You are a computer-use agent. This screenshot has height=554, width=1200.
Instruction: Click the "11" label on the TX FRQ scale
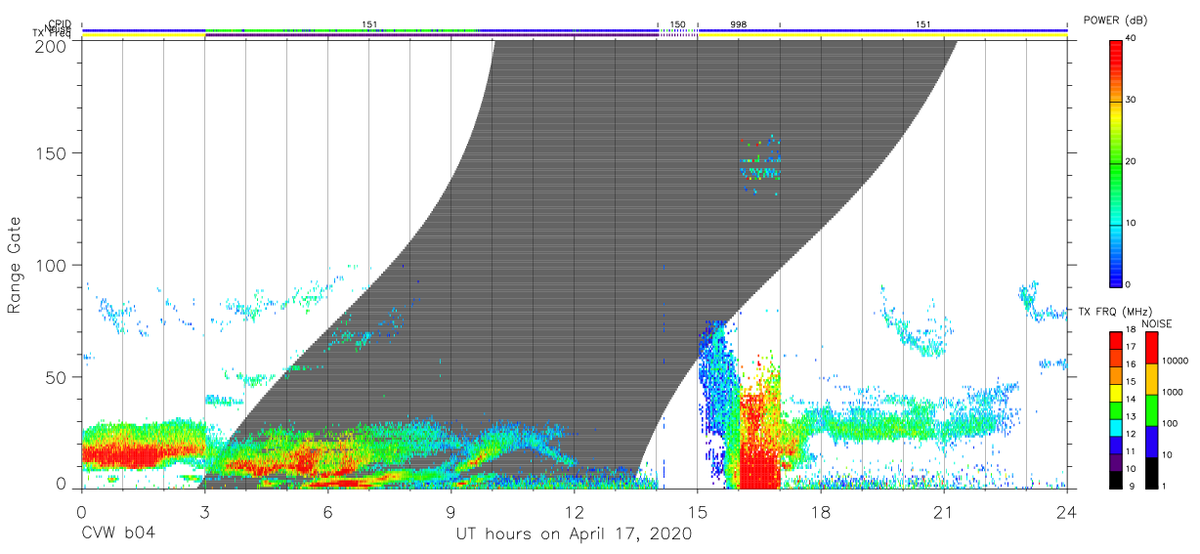1133,451
